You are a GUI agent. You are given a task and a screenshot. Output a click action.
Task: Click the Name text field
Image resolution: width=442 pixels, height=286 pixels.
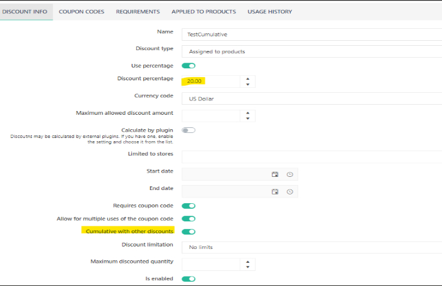click(311, 34)
